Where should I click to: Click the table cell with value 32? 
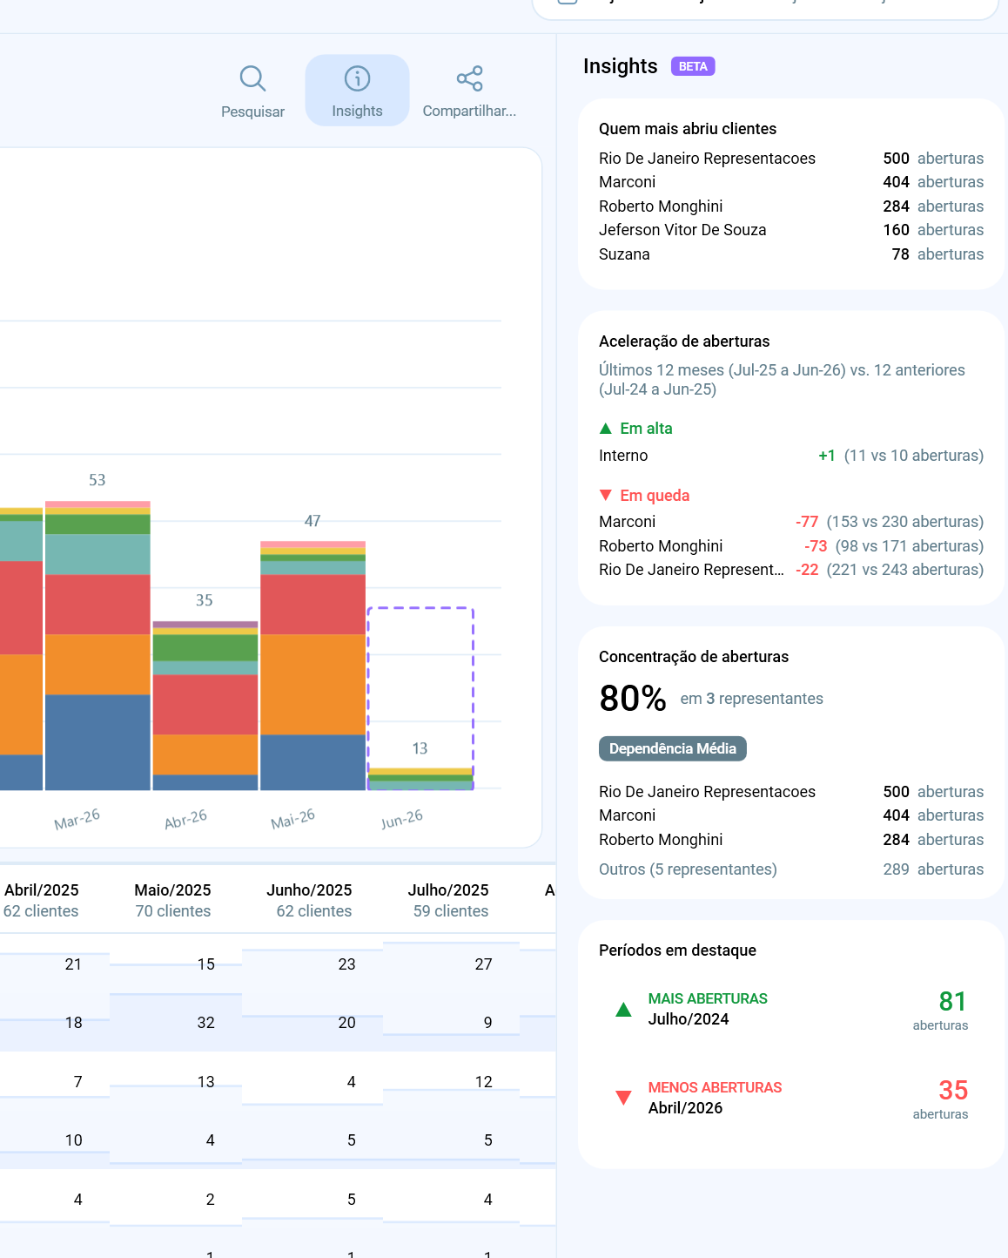pos(205,1023)
